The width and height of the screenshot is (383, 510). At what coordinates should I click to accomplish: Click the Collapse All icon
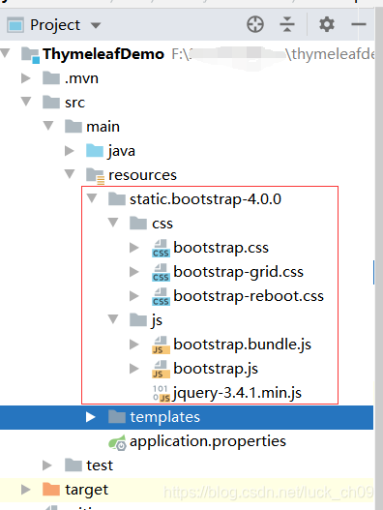point(287,24)
